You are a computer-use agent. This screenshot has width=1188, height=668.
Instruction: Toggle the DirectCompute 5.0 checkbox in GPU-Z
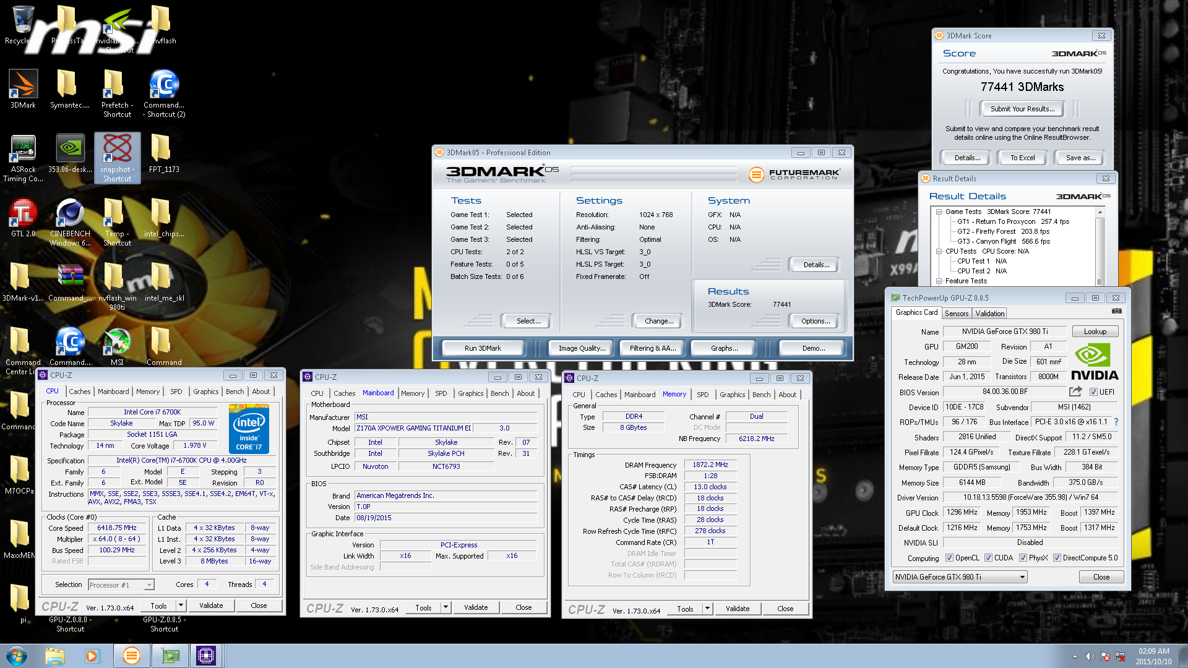(x=1057, y=558)
